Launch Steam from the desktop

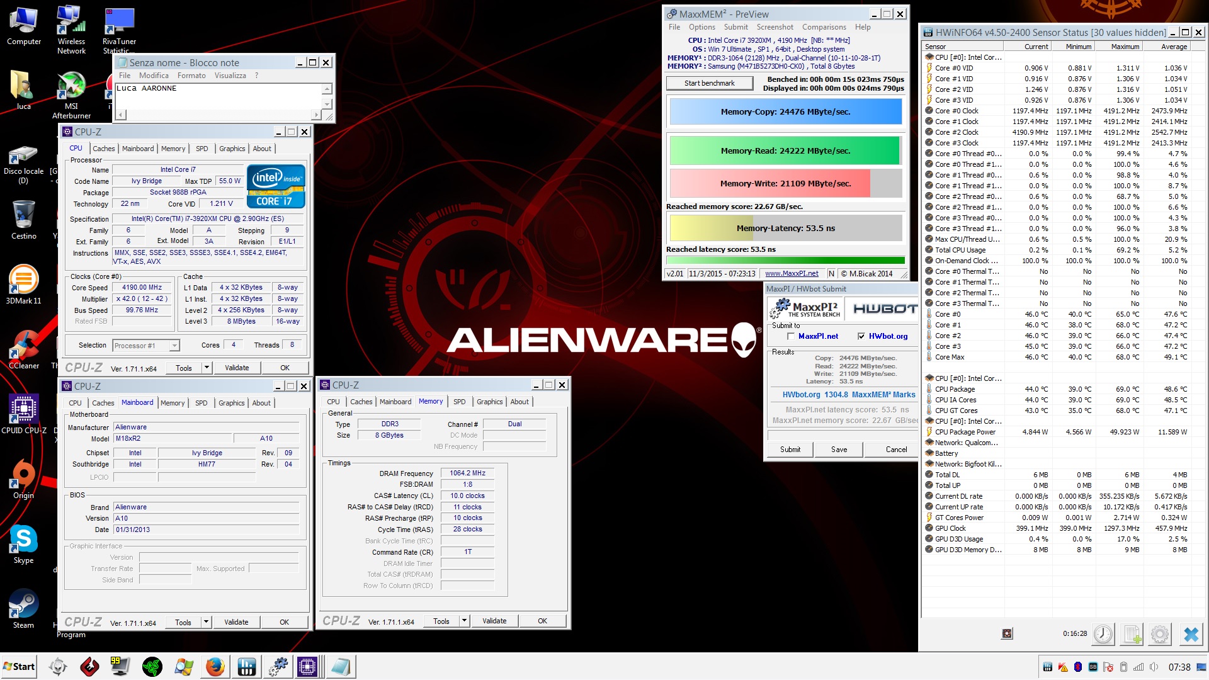point(24,609)
